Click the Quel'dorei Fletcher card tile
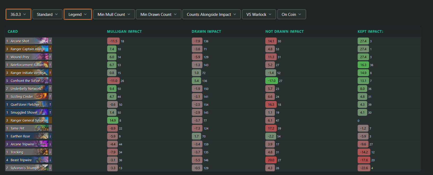The image size is (433, 175). 27,104
